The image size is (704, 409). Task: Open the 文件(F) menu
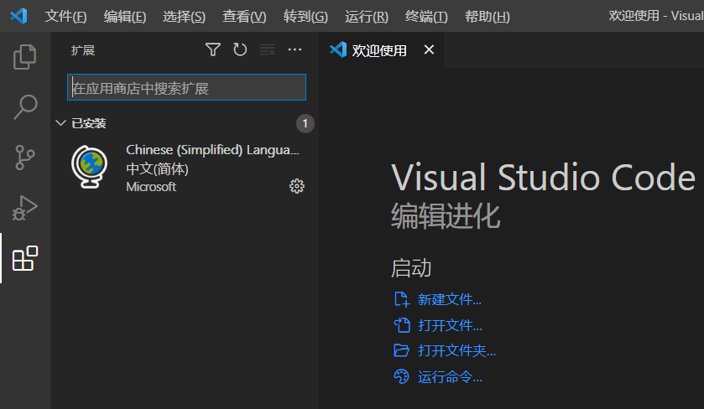65,17
